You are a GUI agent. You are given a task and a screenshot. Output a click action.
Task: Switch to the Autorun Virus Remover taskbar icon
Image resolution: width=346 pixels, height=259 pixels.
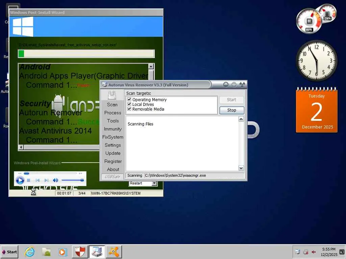pyautogui.click(x=97, y=252)
